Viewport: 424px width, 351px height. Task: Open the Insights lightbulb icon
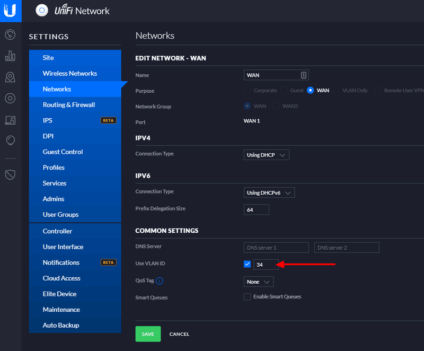point(10,141)
